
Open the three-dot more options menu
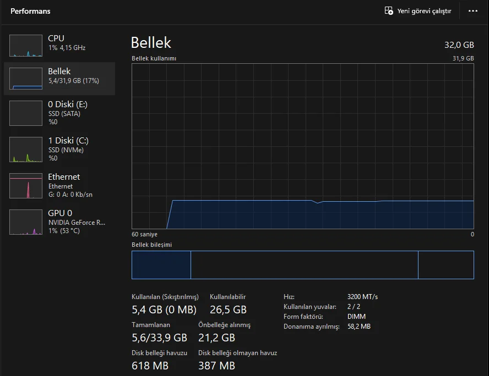click(x=473, y=11)
